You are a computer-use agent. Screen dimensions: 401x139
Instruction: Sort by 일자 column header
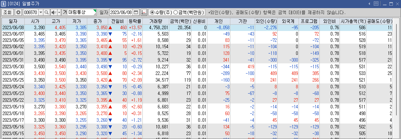pos(13,21)
